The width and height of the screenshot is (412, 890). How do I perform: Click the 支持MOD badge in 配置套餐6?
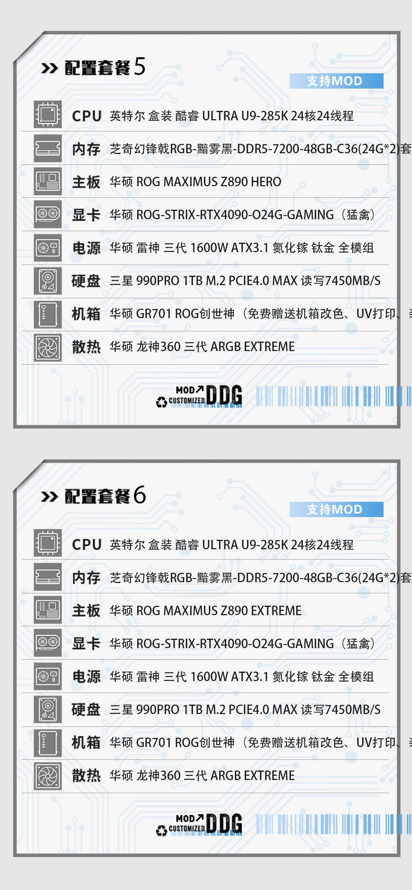pos(336,509)
